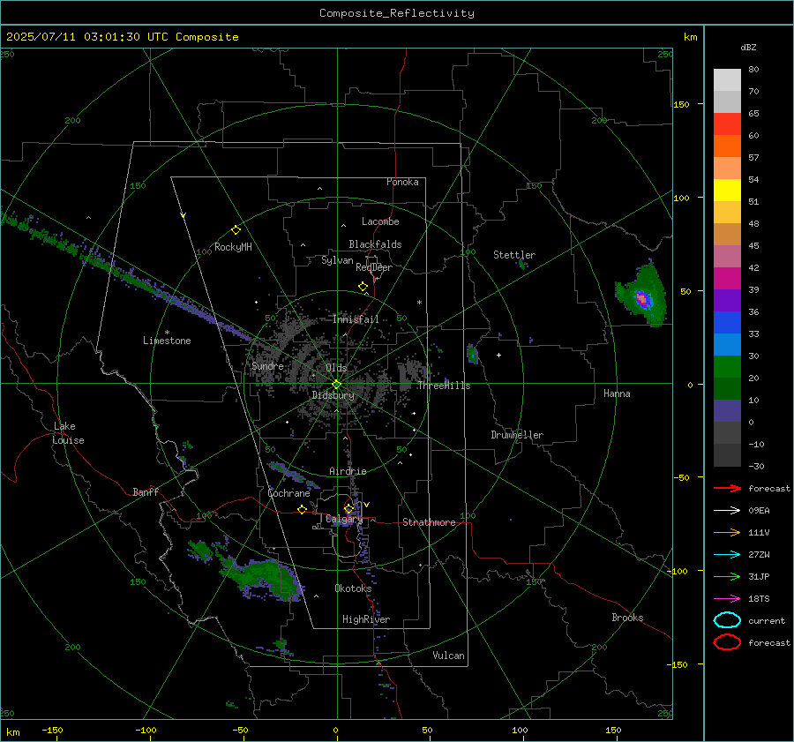Viewport: 794px width, 742px height.
Task: Select yellow diamond marker below RedDeer label
Action: (x=363, y=287)
